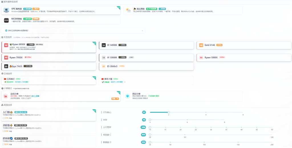Click the 雨云面板 cloud weather icon
The width and height of the screenshot is (292, 148).
(128, 11)
